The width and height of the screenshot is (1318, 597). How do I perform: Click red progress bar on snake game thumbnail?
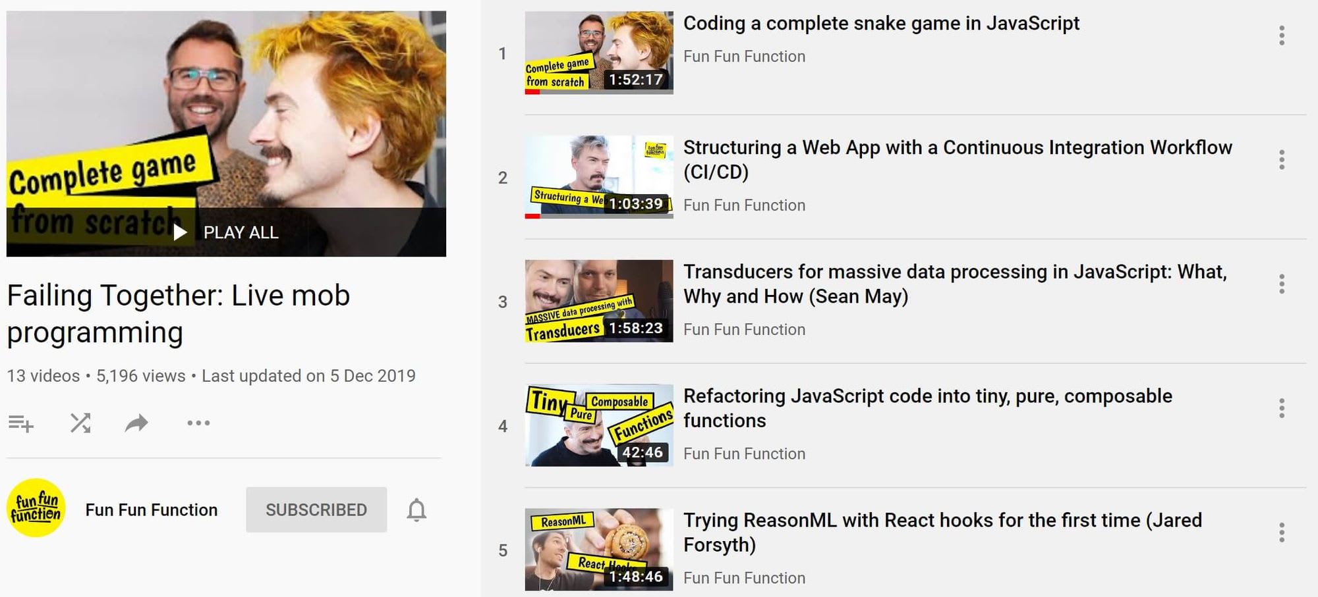pyautogui.click(x=532, y=92)
